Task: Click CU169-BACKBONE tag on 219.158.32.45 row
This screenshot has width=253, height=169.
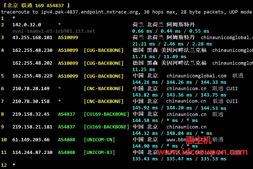Action: click(x=107, y=114)
